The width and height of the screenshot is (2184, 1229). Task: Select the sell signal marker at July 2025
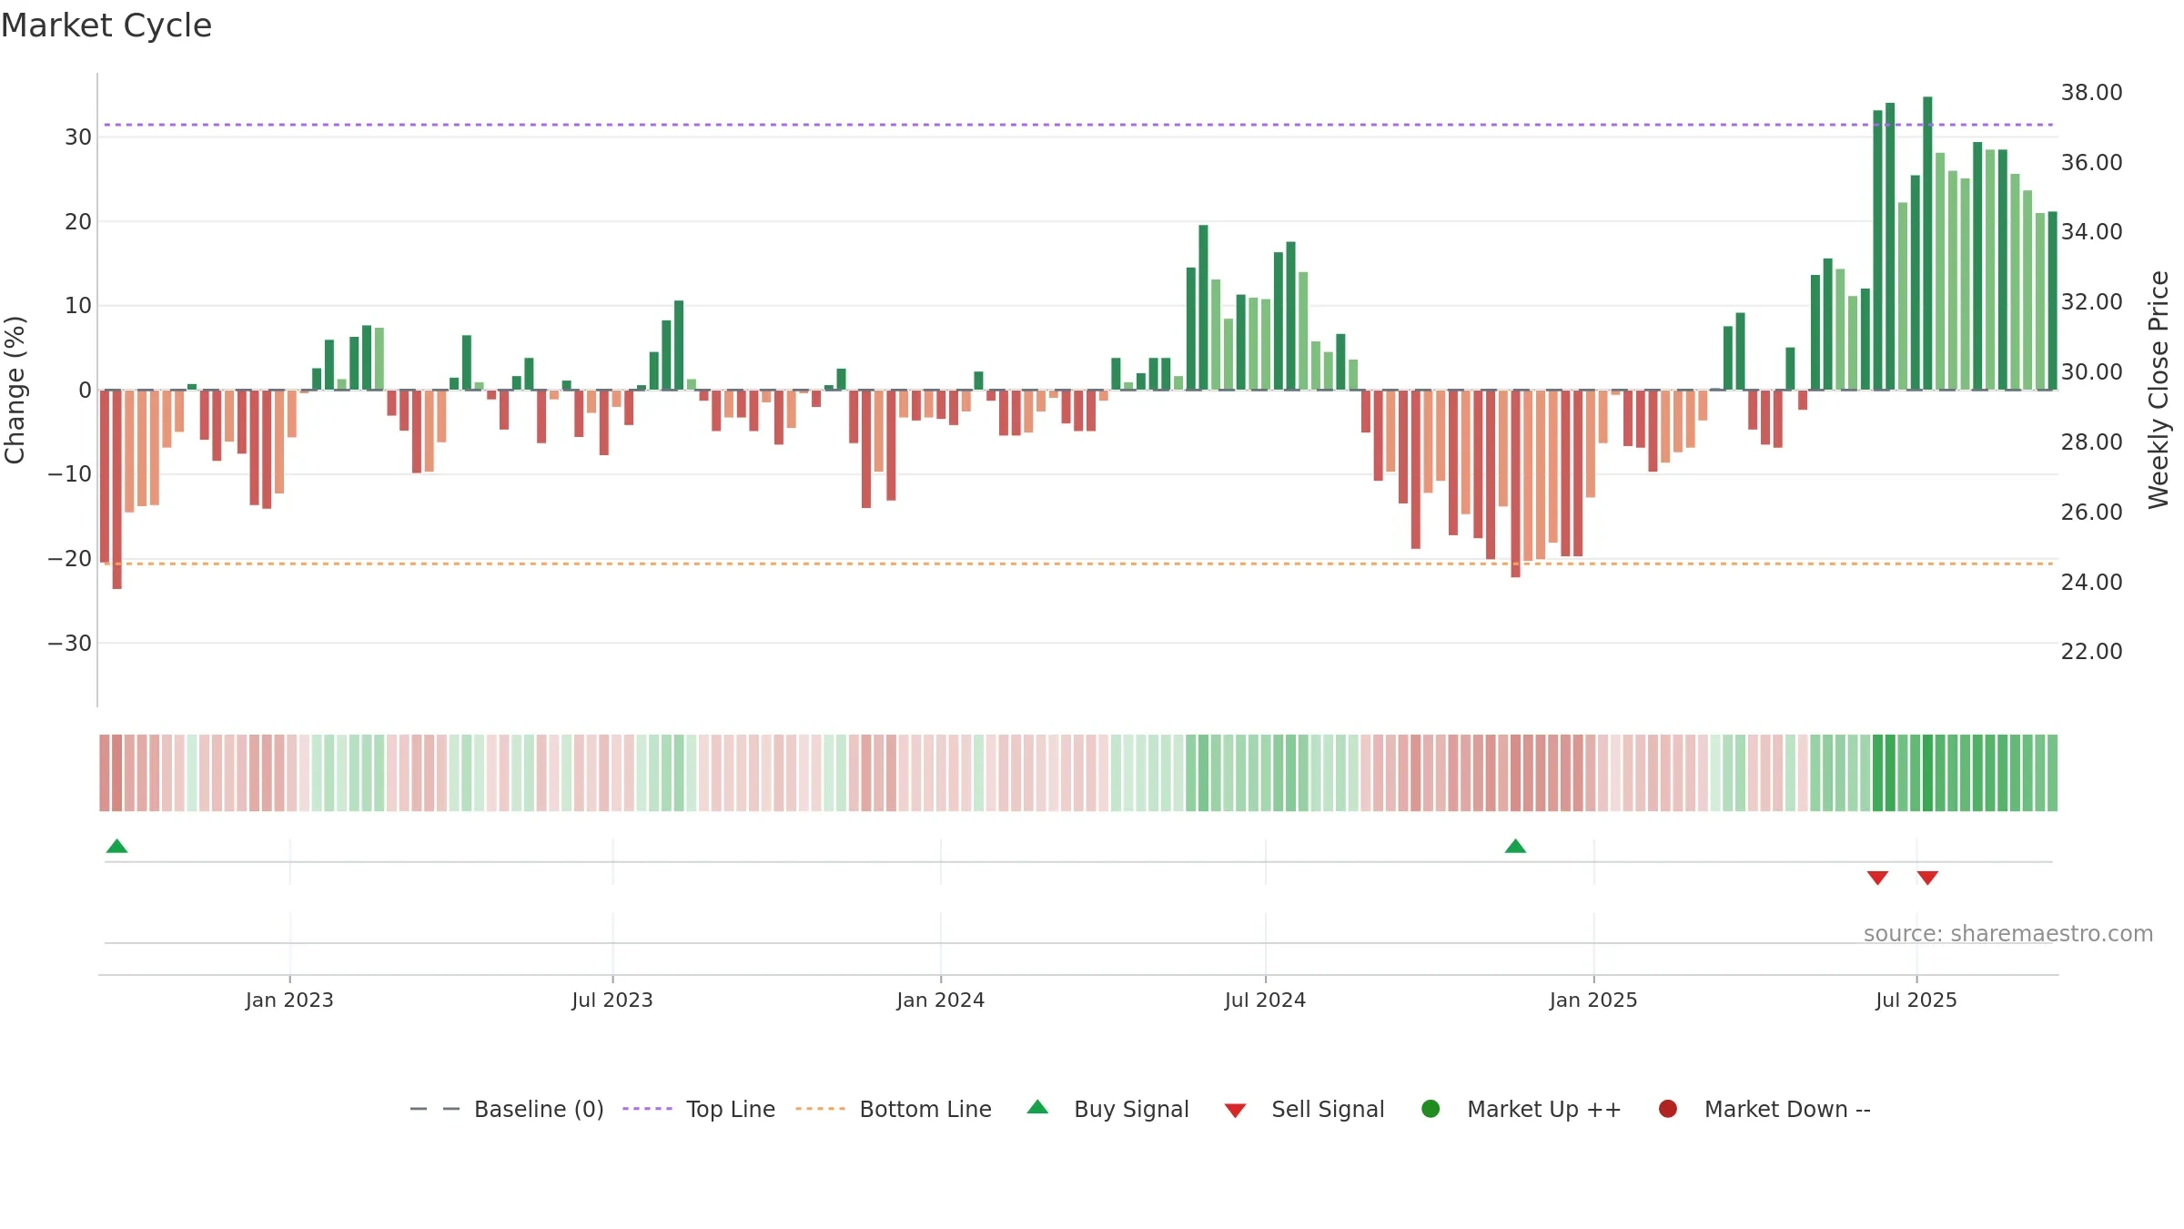(x=1927, y=878)
